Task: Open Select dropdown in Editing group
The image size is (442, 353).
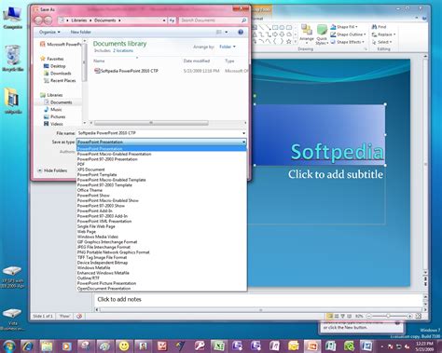Action: (381, 42)
